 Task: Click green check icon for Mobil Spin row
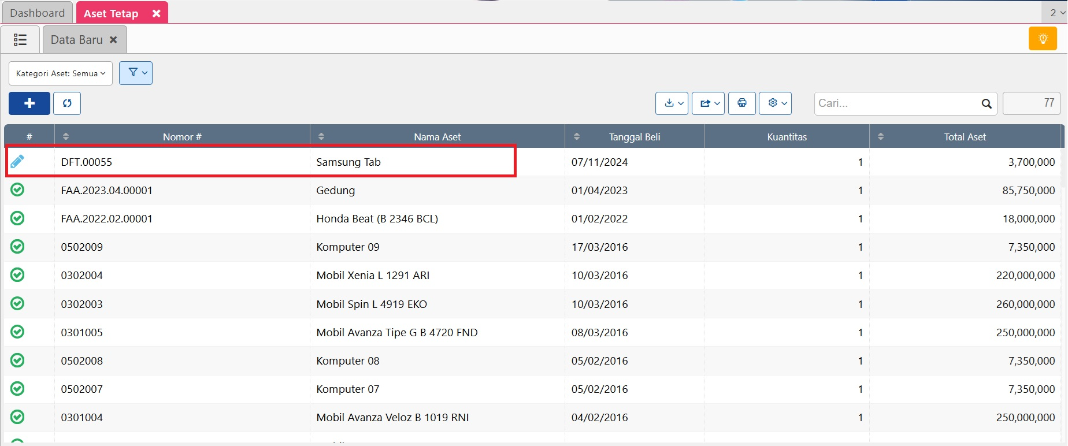tap(17, 303)
